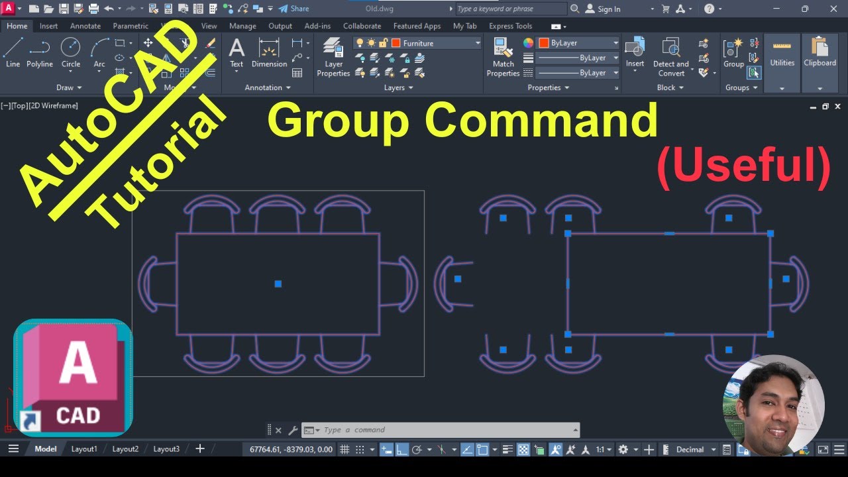Open the ByLayer lineweight dropdown
The height and width of the screenshot is (477, 848).
point(578,58)
